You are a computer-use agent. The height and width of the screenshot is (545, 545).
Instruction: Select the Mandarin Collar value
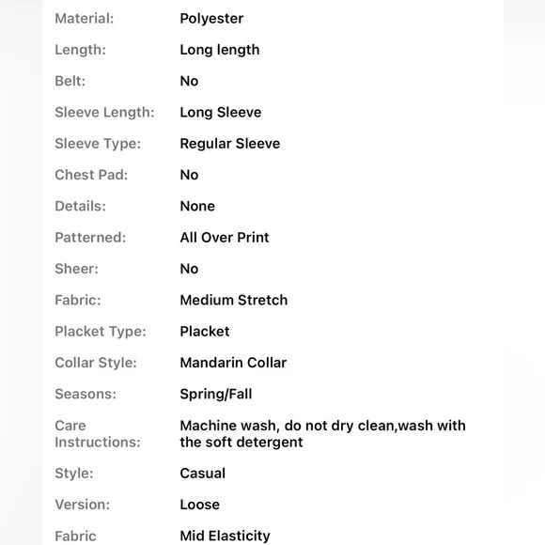click(233, 363)
